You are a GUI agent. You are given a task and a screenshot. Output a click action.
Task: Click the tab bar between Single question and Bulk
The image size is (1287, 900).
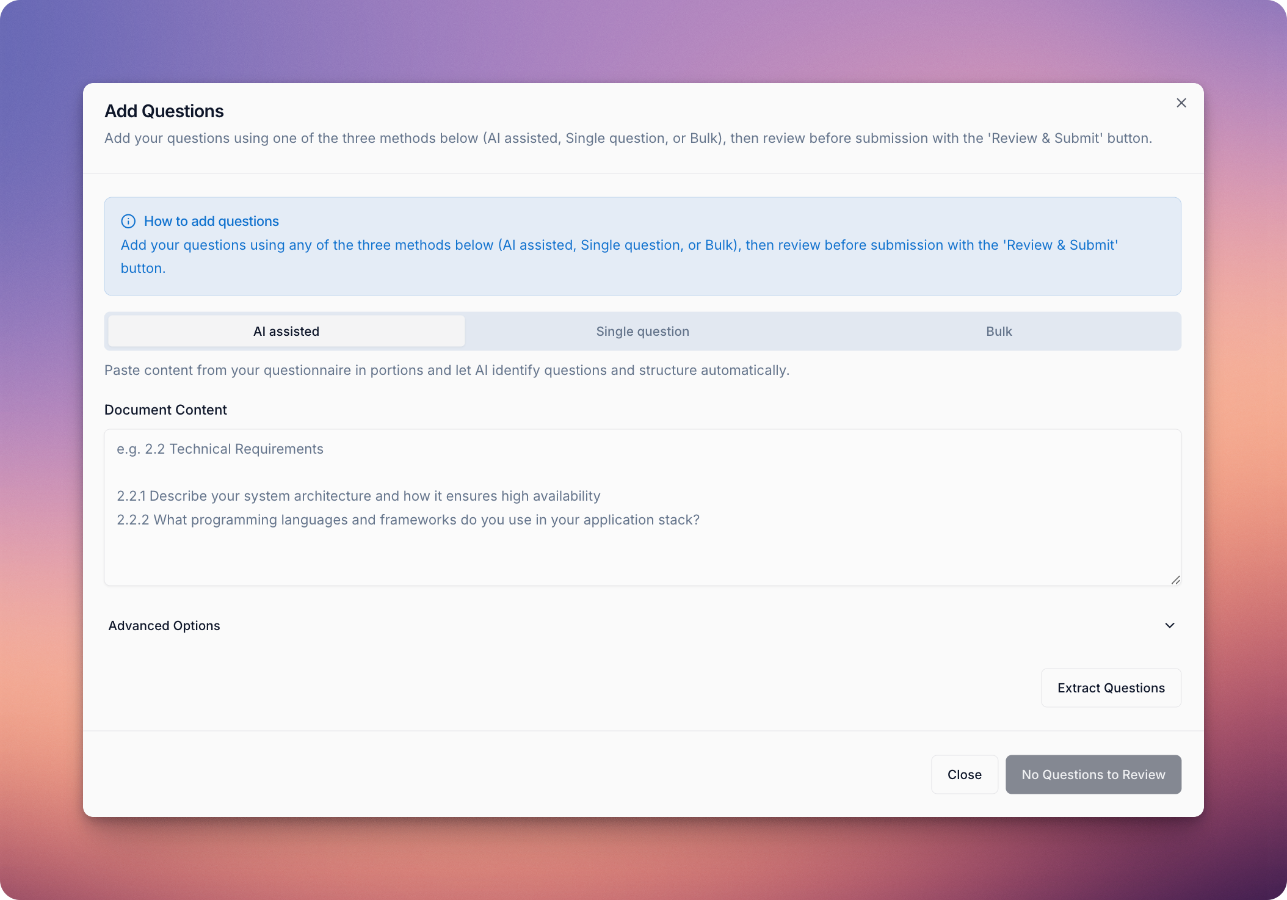click(820, 331)
